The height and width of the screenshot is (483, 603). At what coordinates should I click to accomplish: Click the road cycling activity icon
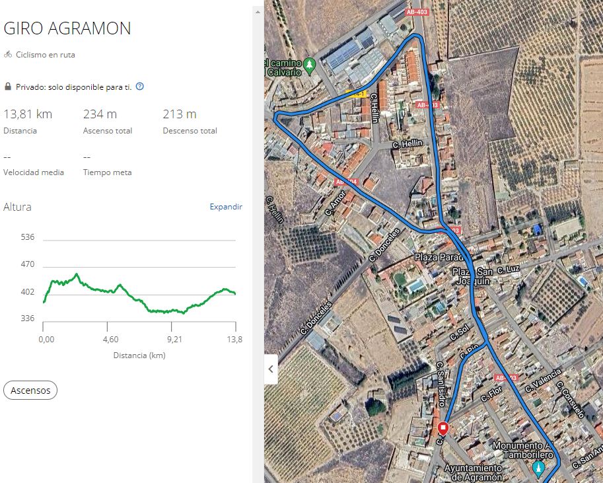[8, 55]
